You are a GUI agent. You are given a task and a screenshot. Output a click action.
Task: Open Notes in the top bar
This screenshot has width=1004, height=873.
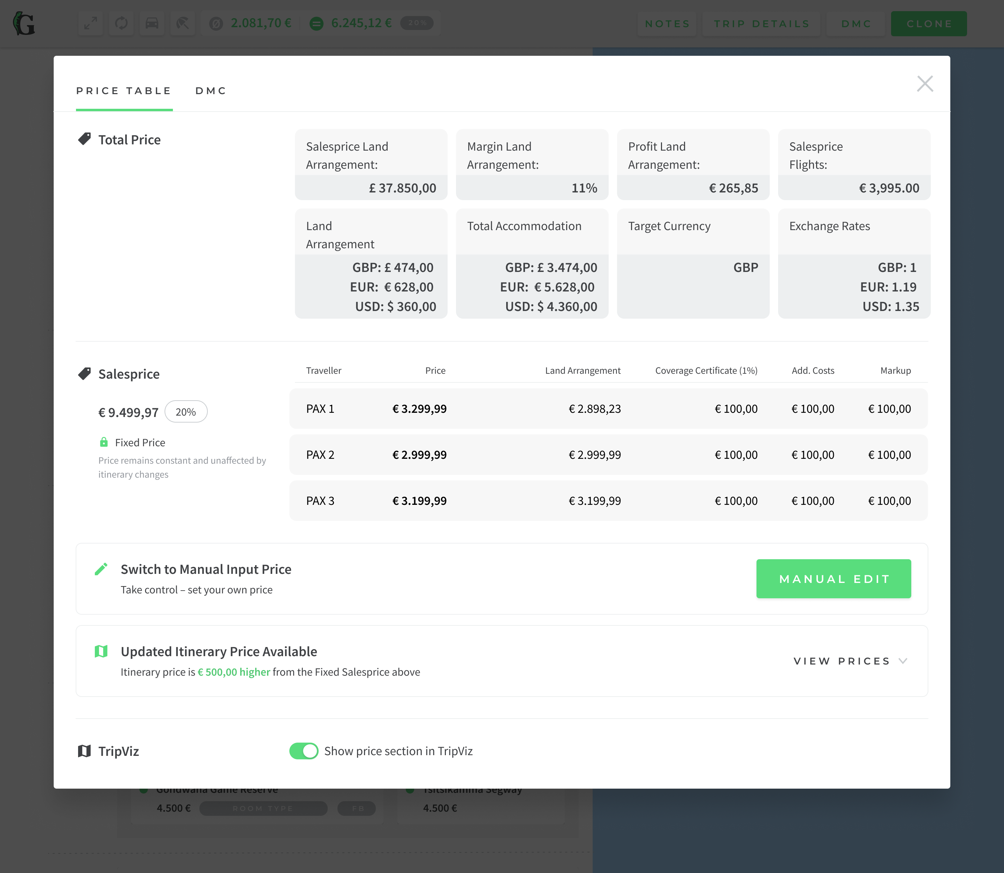[x=667, y=24]
